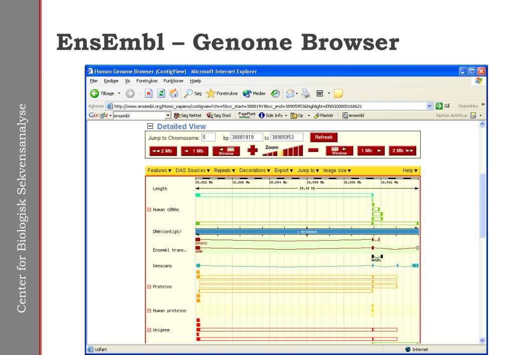Stop page loading with the red X icon

[148, 94]
